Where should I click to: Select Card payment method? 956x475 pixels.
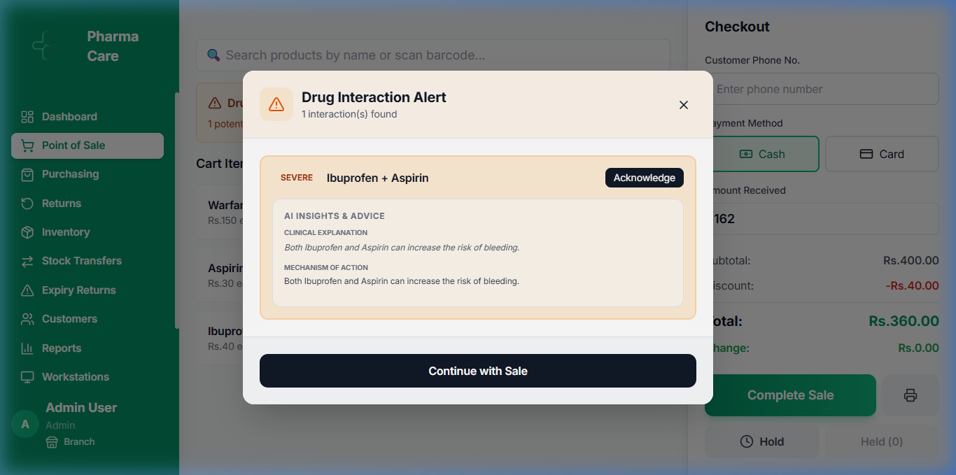click(882, 154)
